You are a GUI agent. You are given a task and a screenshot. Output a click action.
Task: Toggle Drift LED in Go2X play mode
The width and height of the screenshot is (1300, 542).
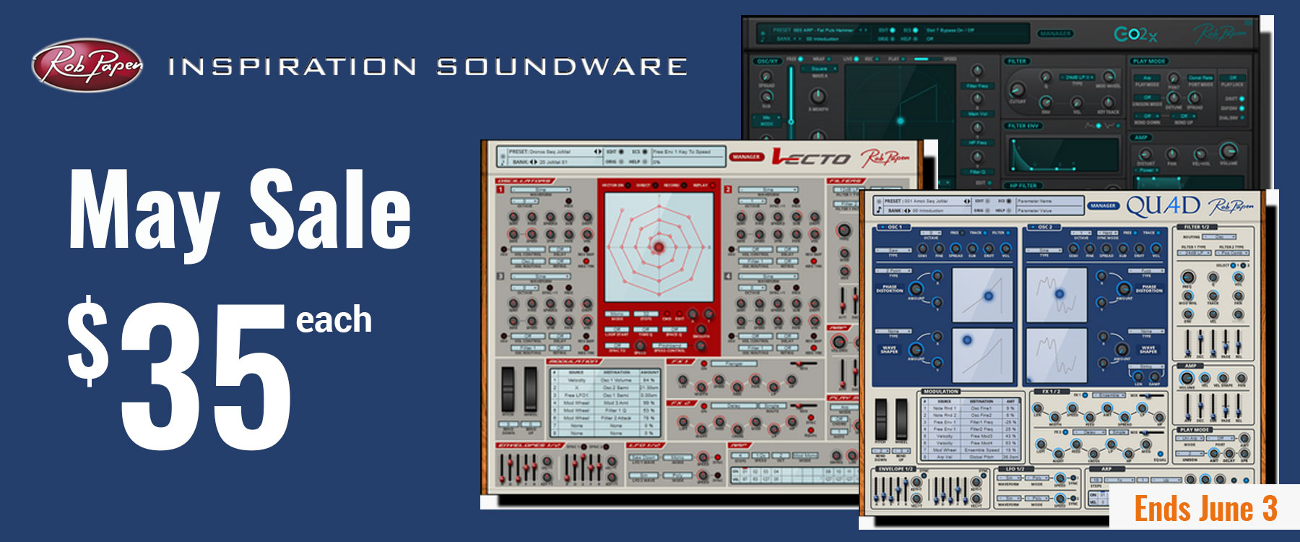click(1242, 98)
